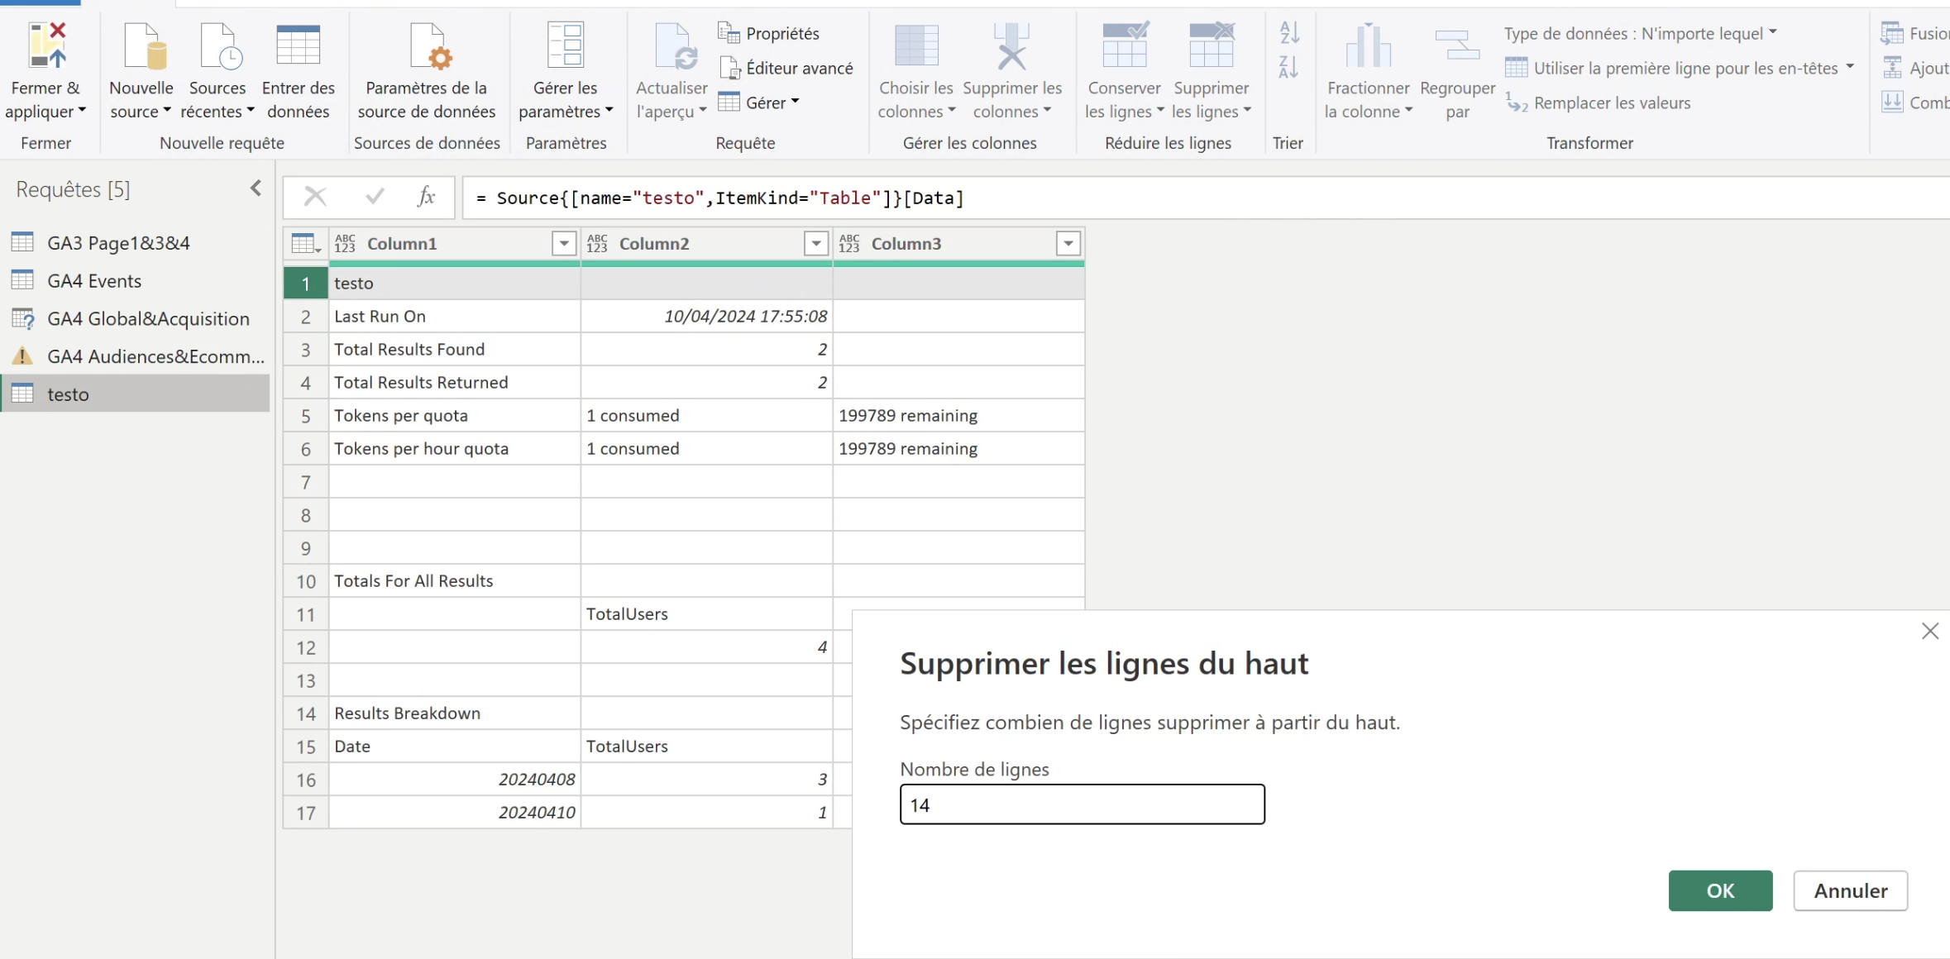Screen dimensions: 1950x959
Task: Expand the Column3 filter dropdown
Action: [1068, 244]
